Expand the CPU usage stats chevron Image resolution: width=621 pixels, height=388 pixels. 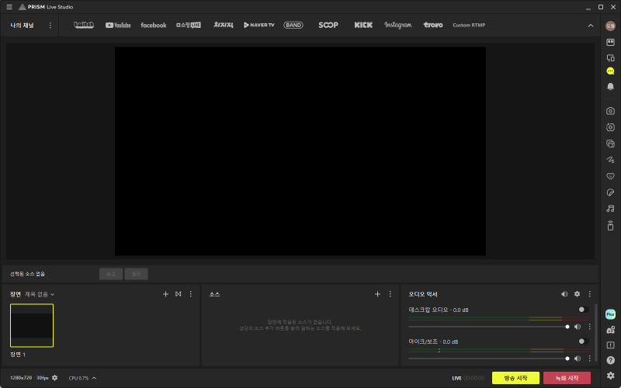(94, 378)
